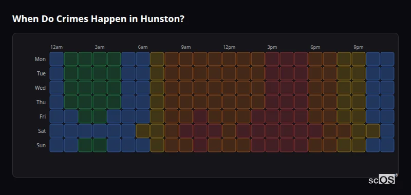Select the 'Sun' row label
The image size is (411, 195).
coord(41,146)
